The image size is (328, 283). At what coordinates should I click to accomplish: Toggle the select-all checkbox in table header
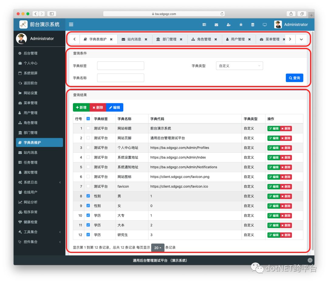coord(88,119)
